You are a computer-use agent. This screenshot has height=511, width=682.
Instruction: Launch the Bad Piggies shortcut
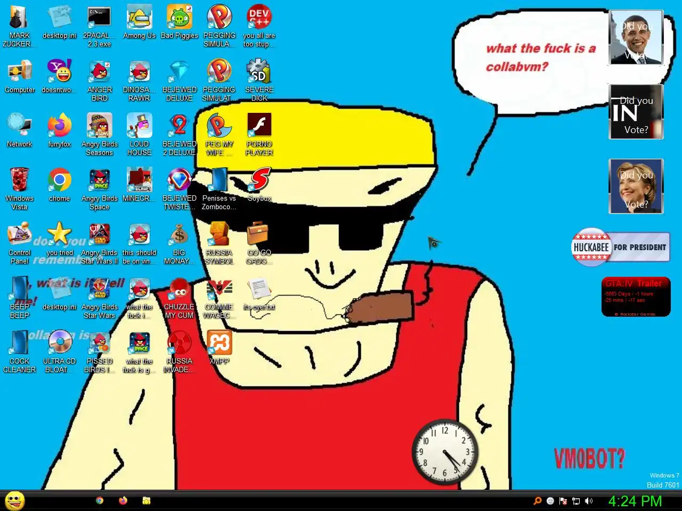pyautogui.click(x=179, y=22)
